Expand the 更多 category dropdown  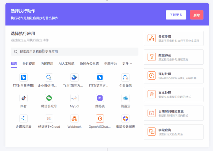click(127, 63)
